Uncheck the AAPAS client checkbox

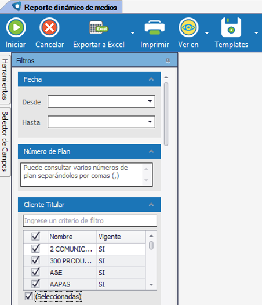pyautogui.click(x=35, y=284)
